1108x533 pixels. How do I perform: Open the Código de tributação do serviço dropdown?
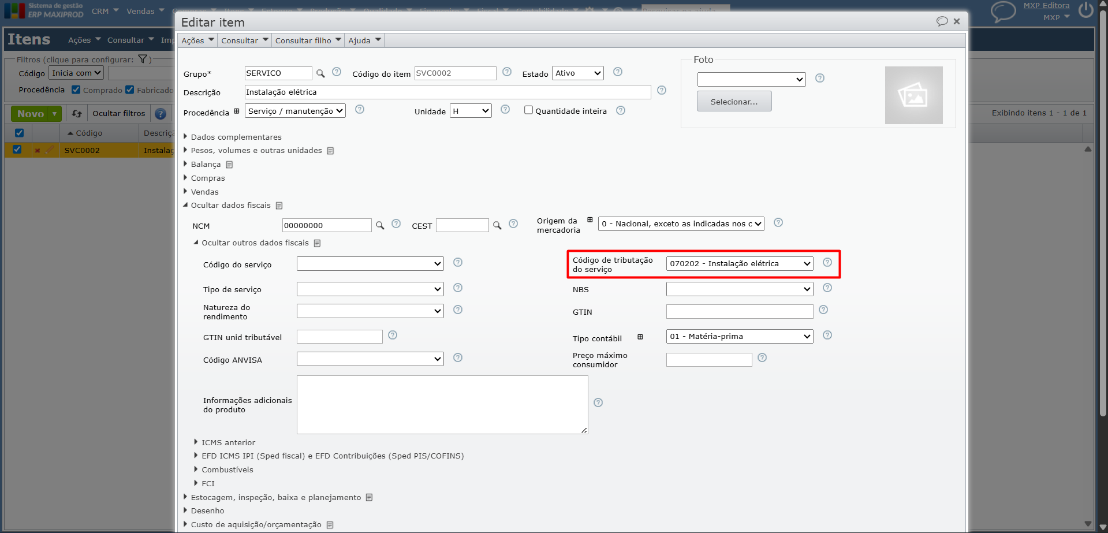point(739,264)
